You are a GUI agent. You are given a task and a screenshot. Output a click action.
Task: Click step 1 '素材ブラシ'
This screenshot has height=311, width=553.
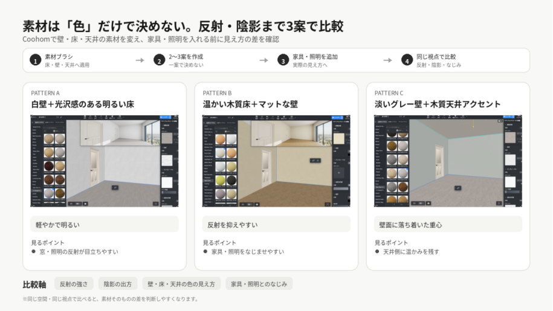pos(59,57)
